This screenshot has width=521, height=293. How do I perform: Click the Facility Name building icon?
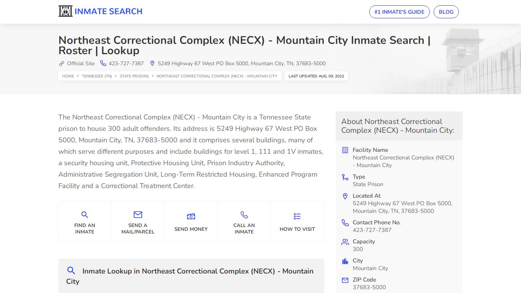[x=345, y=150]
